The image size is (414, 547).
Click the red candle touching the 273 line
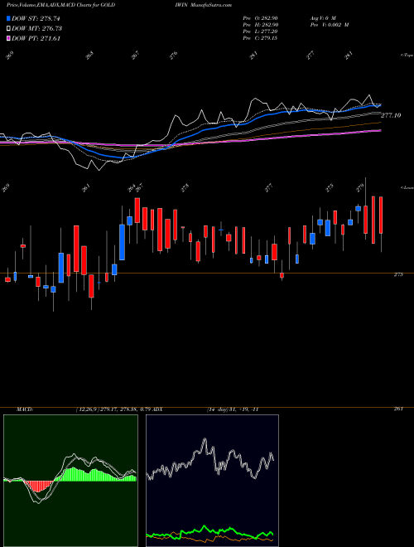tap(282, 276)
